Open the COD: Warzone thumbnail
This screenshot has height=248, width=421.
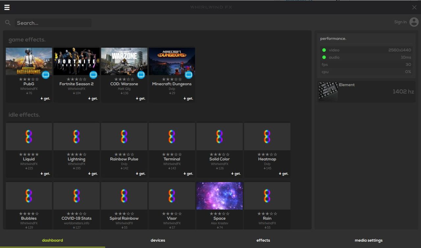coord(124,62)
